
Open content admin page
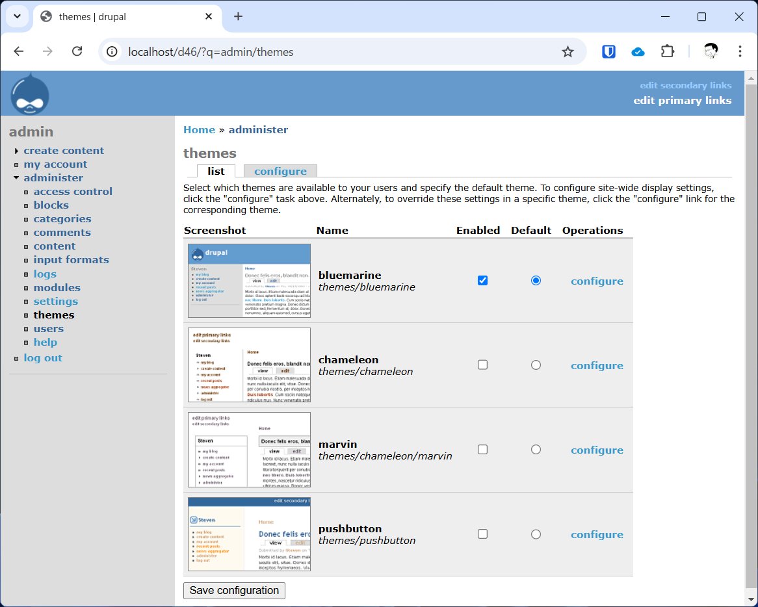(54, 246)
